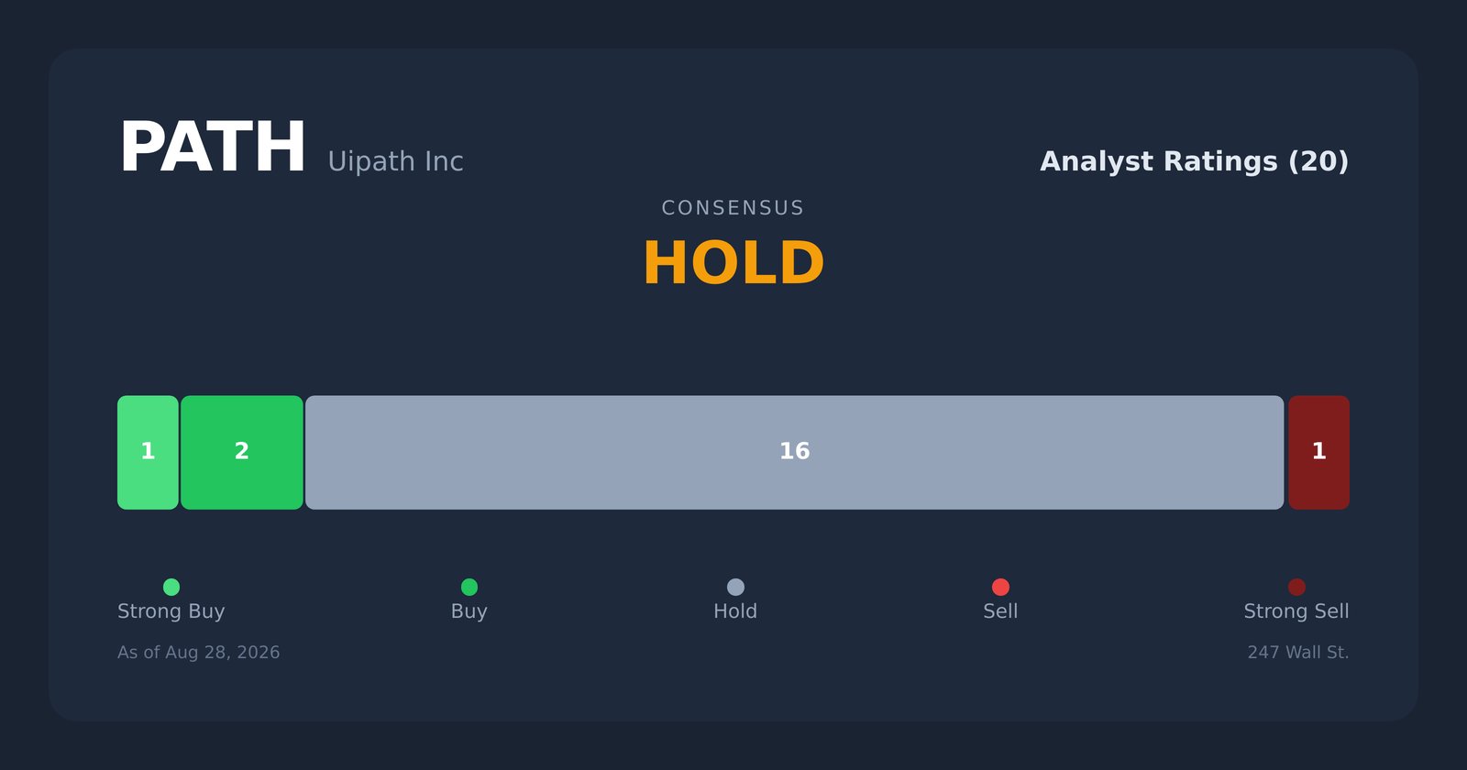This screenshot has height=770, width=1467.
Task: Click the Sell legend label text
Action: tap(1000, 611)
